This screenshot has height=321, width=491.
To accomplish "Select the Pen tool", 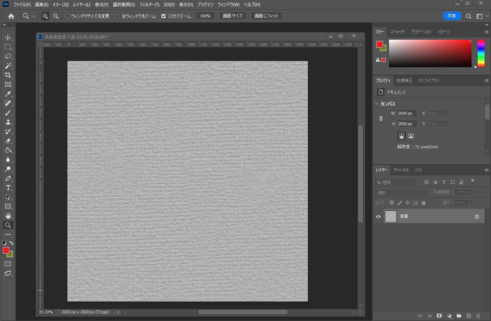I will [x=8, y=179].
